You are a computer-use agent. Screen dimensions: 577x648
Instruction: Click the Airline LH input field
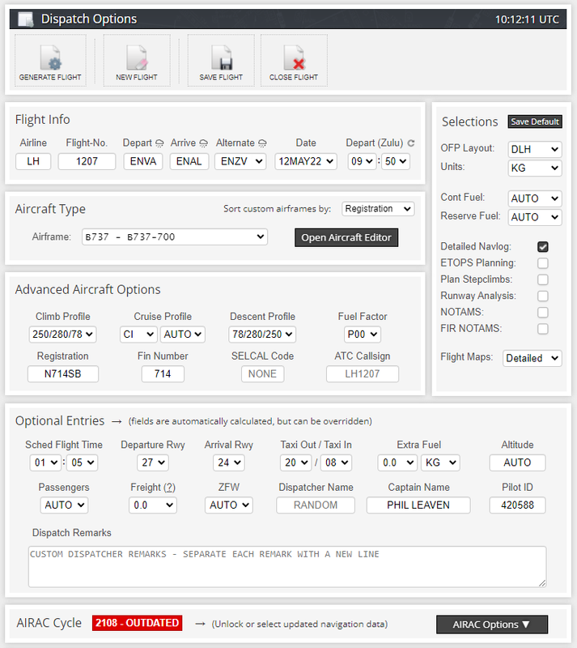pos(33,161)
